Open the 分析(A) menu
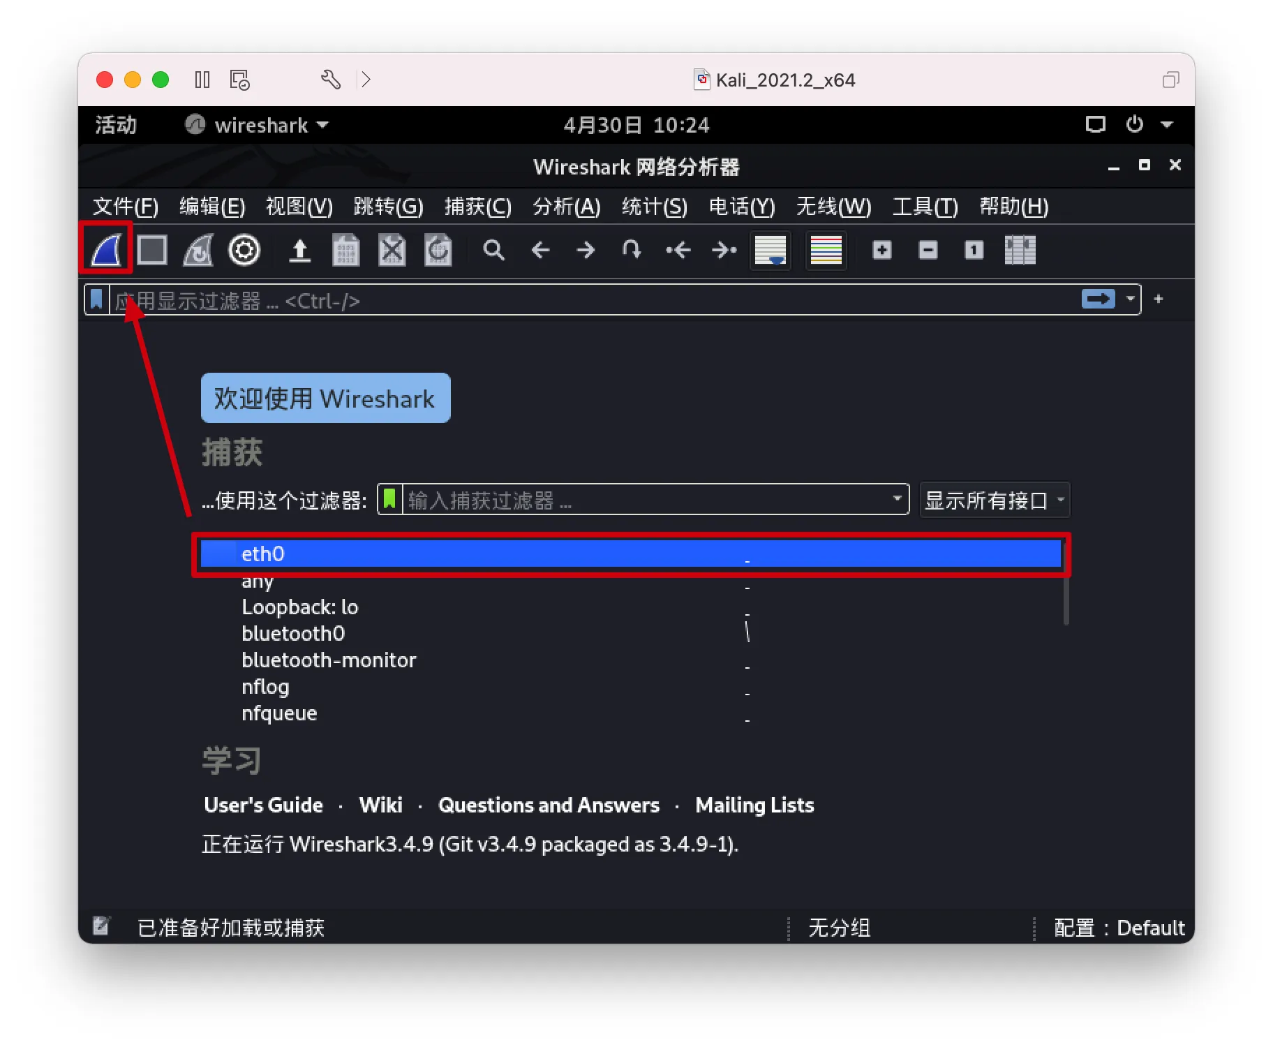1273x1047 pixels. 567,207
